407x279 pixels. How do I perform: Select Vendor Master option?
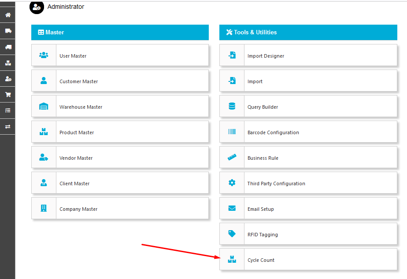(x=76, y=158)
